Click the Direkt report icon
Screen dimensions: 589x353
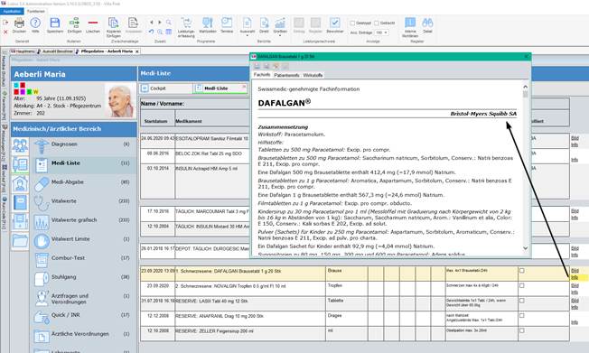tap(264, 23)
